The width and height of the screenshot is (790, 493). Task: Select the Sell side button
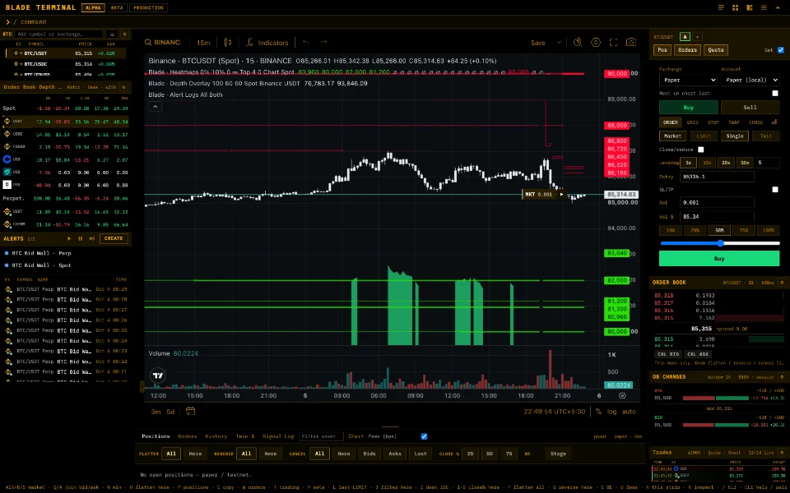pos(750,107)
